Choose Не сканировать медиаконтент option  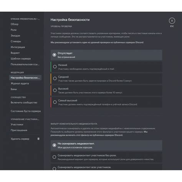[106, 145]
